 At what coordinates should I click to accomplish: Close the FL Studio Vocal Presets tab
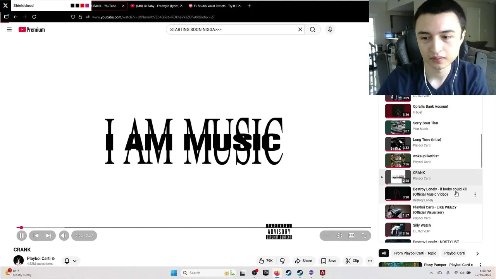click(x=239, y=6)
